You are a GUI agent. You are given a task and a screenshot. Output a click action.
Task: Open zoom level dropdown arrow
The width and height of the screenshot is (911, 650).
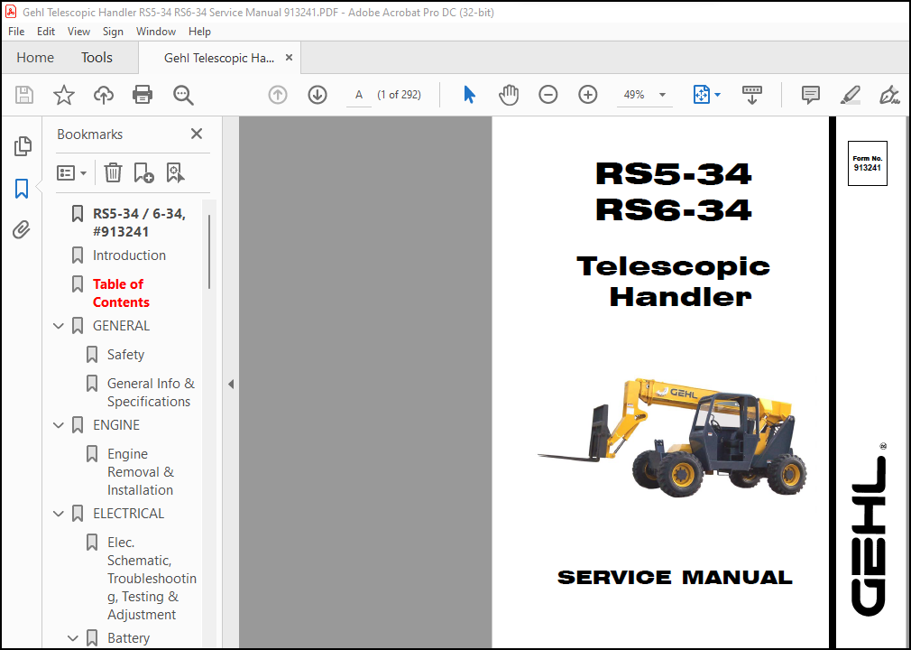[x=662, y=95]
